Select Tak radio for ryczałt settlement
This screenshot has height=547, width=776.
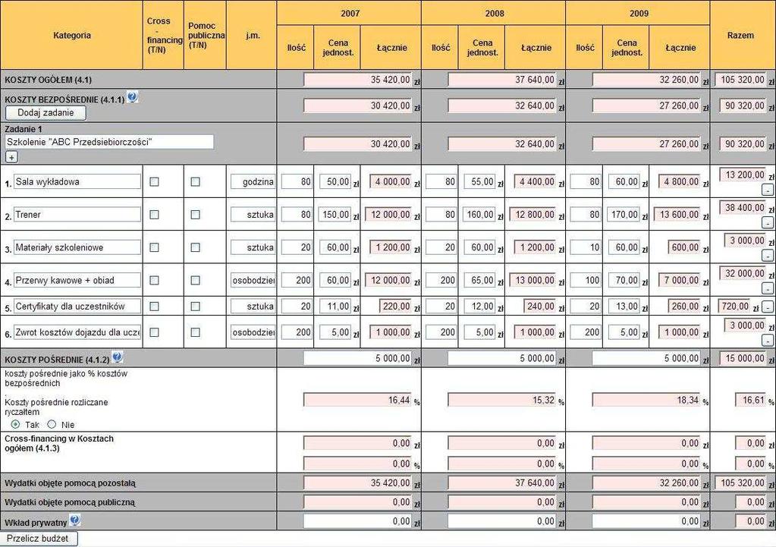coord(15,424)
